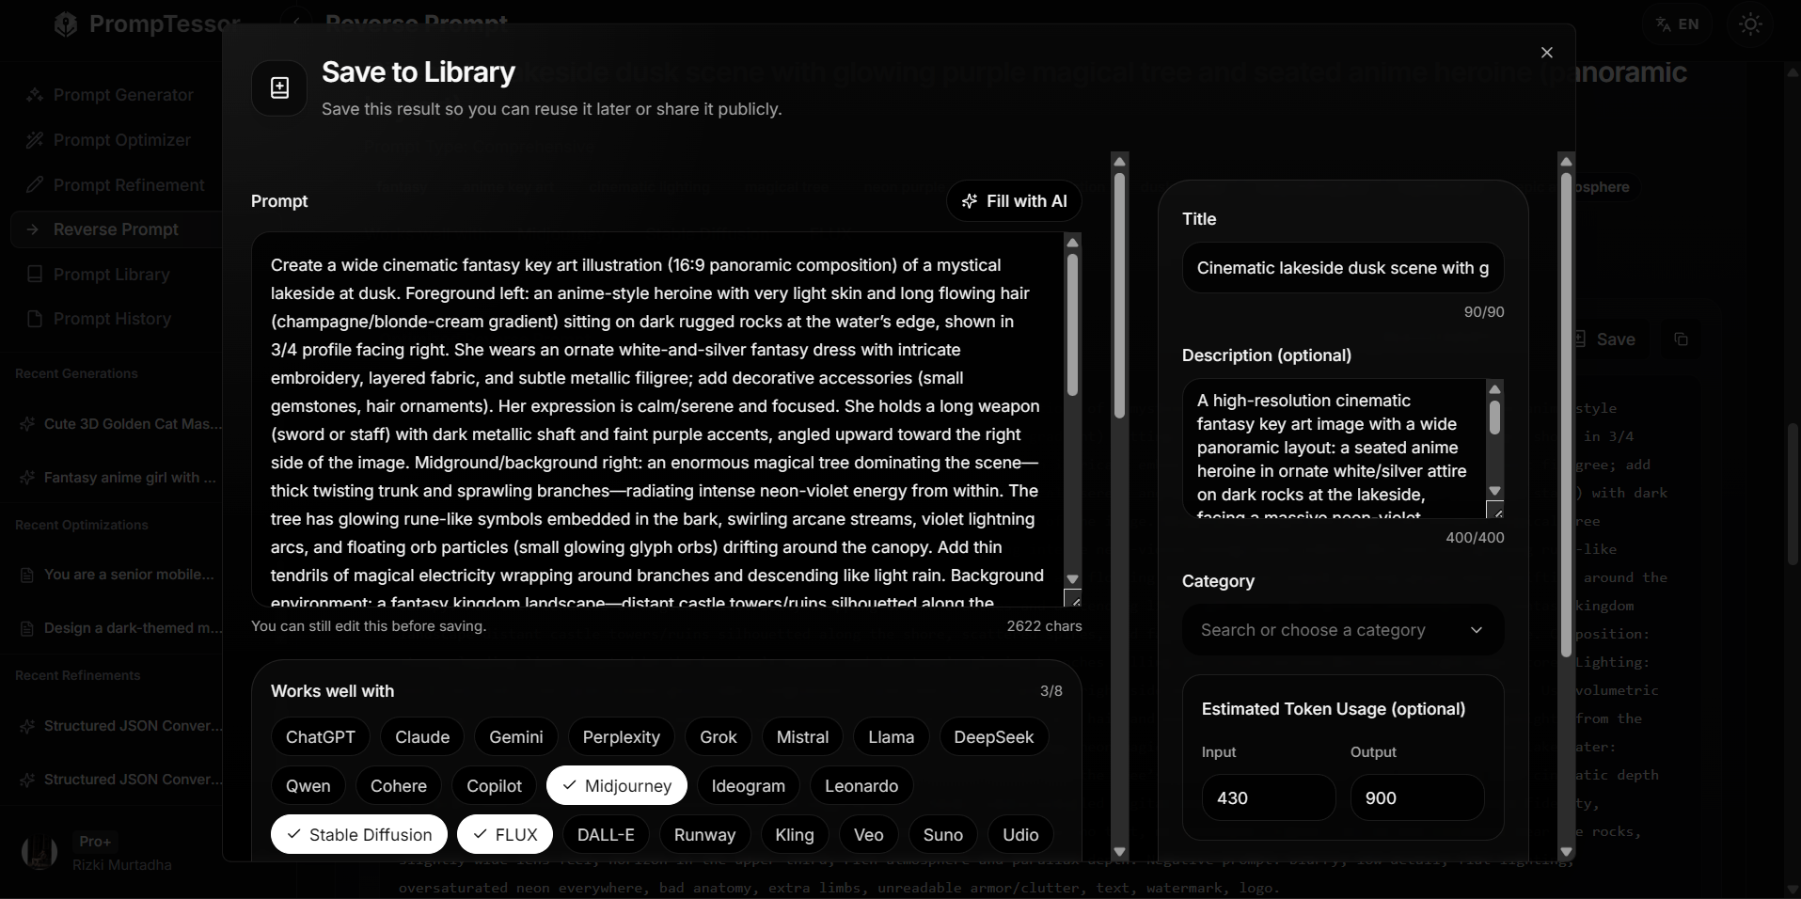Click the Reverse Prompt arrow icon

[x=34, y=229]
